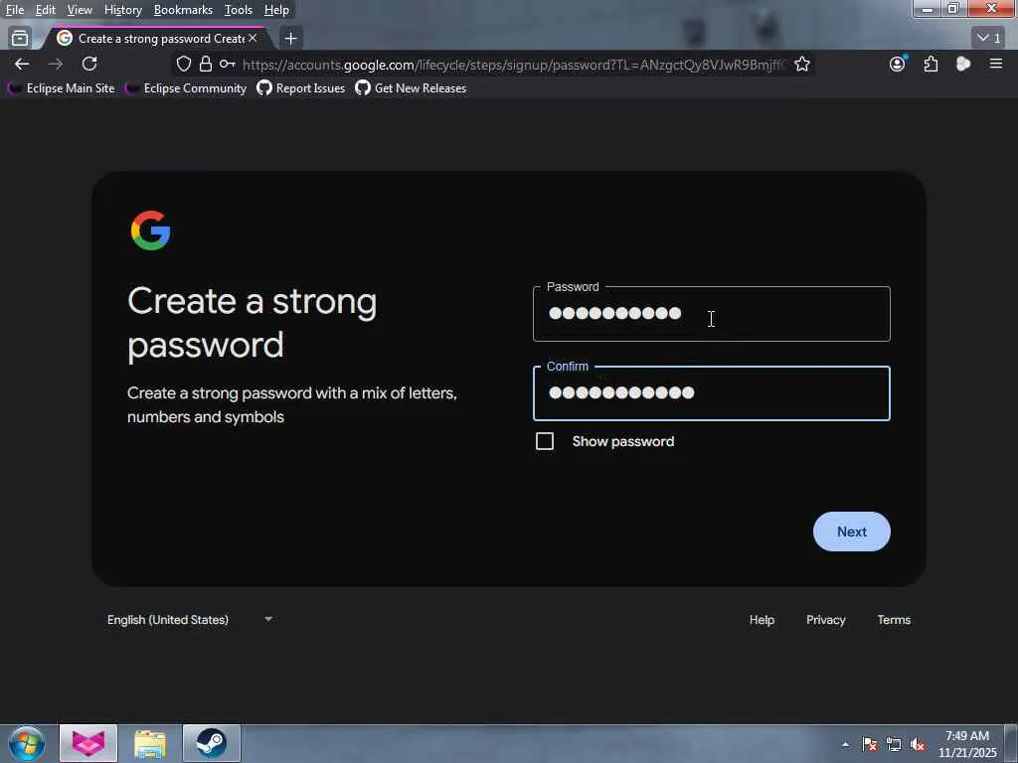1018x763 pixels.
Task: Open the View menu
Action: coord(80,10)
